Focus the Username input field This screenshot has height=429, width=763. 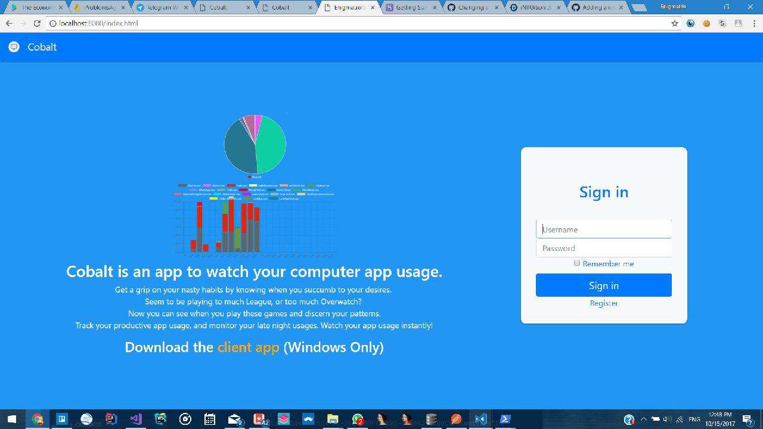click(x=604, y=229)
